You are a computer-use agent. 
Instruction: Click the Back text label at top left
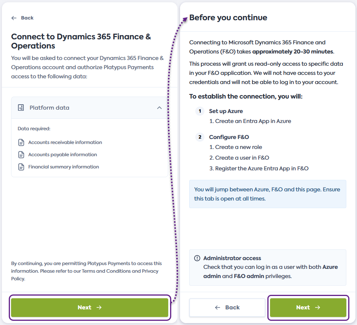[27, 18]
